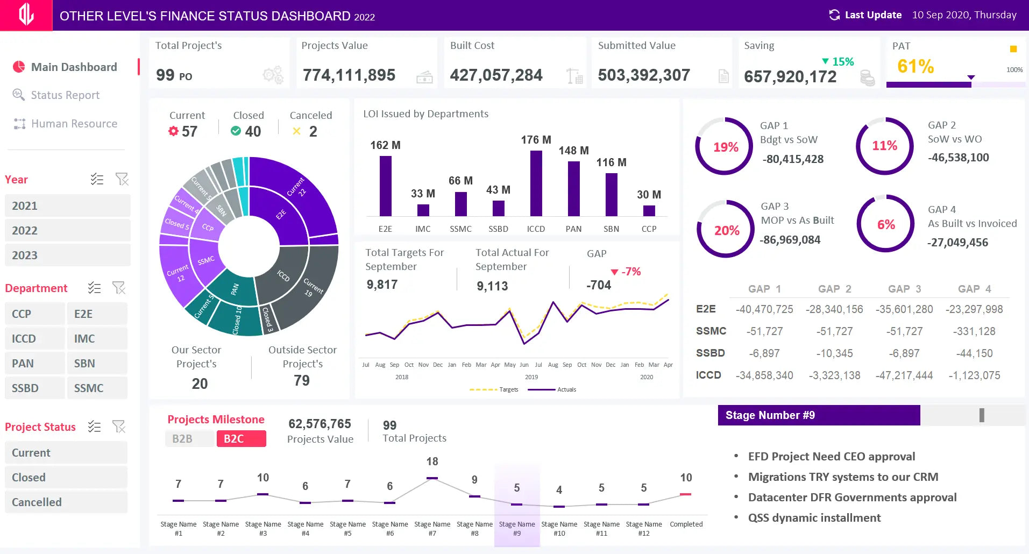This screenshot has width=1029, height=554.
Task: Select B2C milestone toggle
Action: [241, 439]
